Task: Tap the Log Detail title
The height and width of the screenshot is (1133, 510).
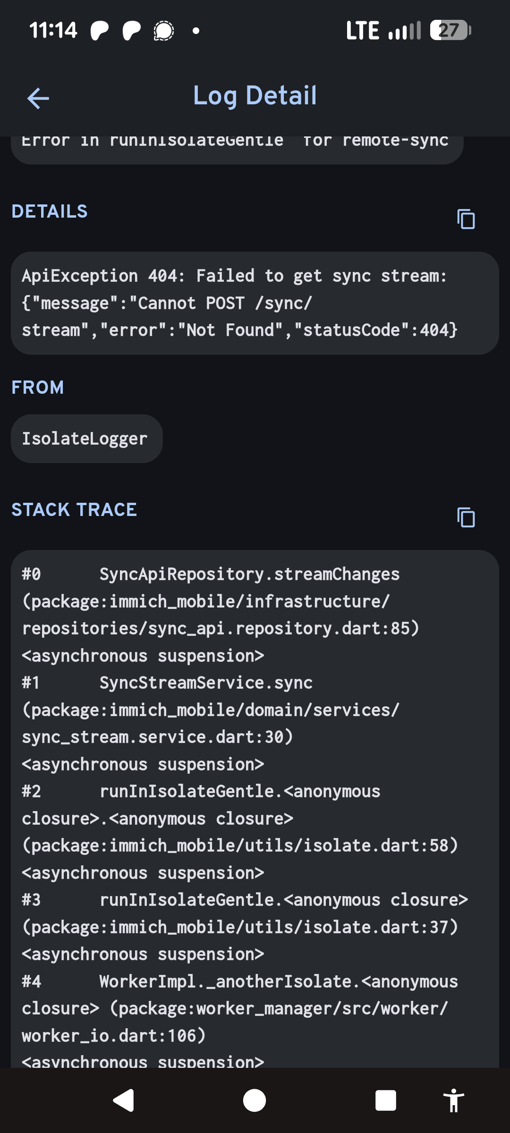Action: (x=255, y=96)
